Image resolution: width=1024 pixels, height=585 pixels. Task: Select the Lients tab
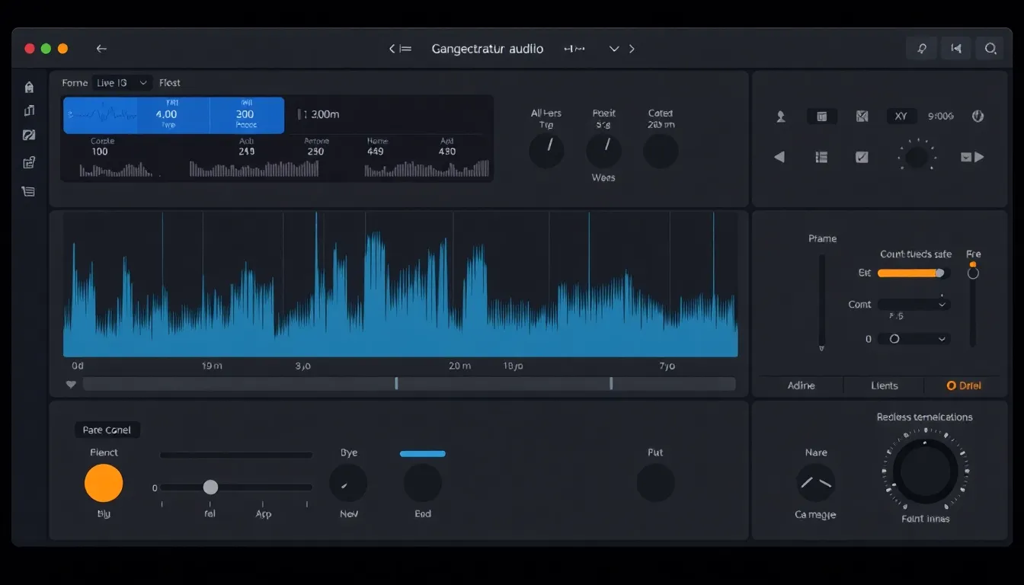click(x=883, y=385)
